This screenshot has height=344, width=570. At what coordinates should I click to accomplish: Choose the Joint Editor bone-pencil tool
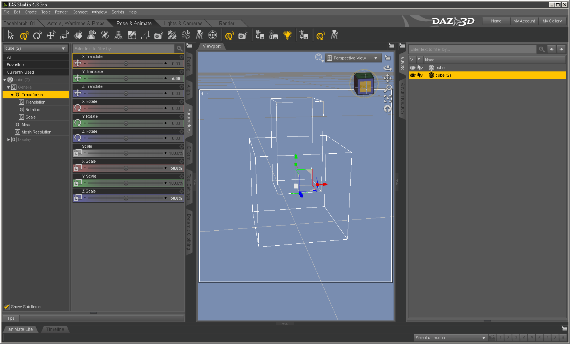click(105, 35)
